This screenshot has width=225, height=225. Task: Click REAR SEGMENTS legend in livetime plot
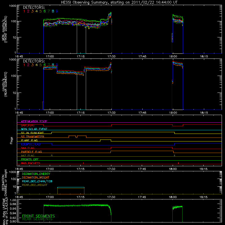click(x=37, y=219)
